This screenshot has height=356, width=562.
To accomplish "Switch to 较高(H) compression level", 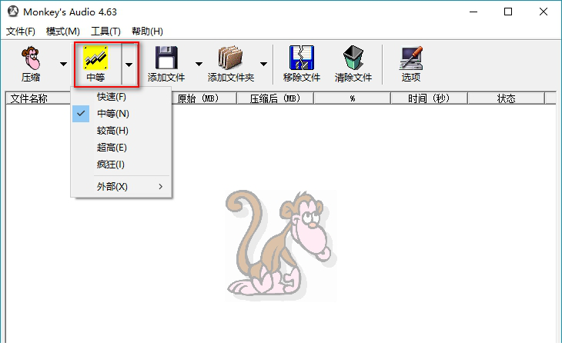I will pyautogui.click(x=112, y=131).
